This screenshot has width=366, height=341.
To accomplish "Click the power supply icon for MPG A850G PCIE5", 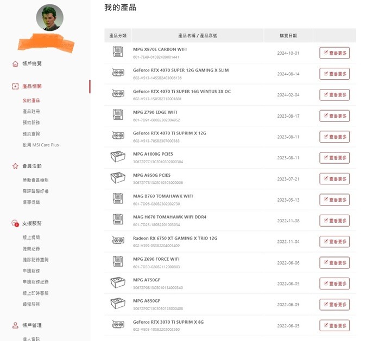I will 118,178.
